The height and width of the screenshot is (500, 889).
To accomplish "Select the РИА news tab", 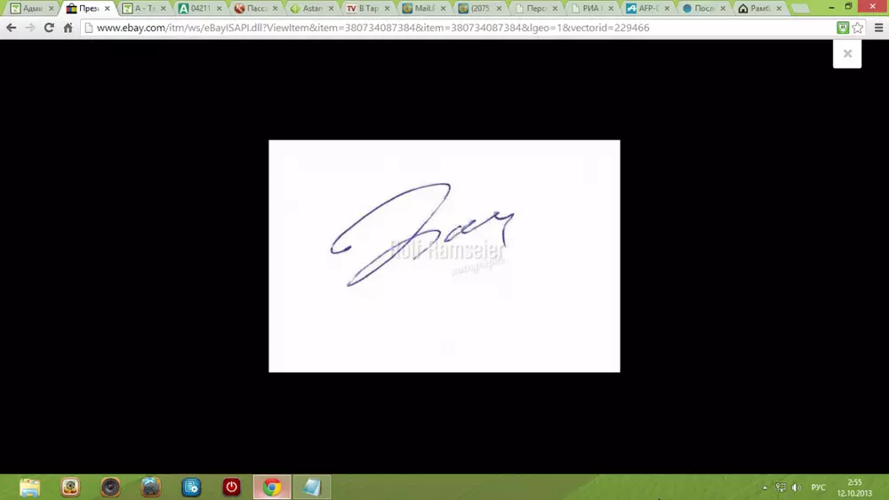I will (588, 8).
